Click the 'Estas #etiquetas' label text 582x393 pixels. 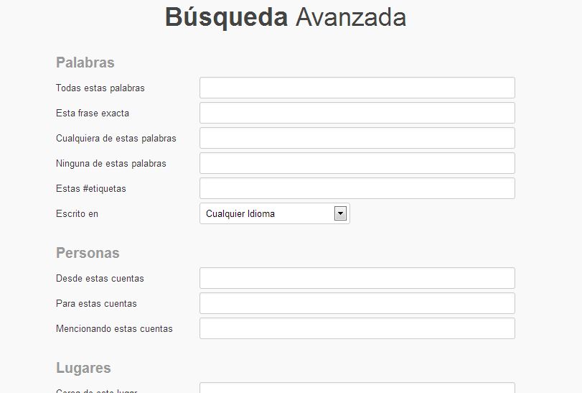coord(91,189)
